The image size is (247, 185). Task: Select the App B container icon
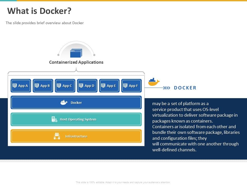point(37,85)
